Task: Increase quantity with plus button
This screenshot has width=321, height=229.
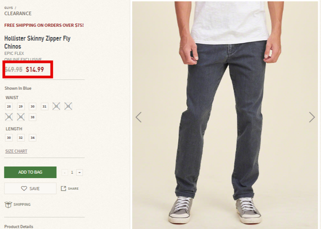Action: [x=79, y=172]
